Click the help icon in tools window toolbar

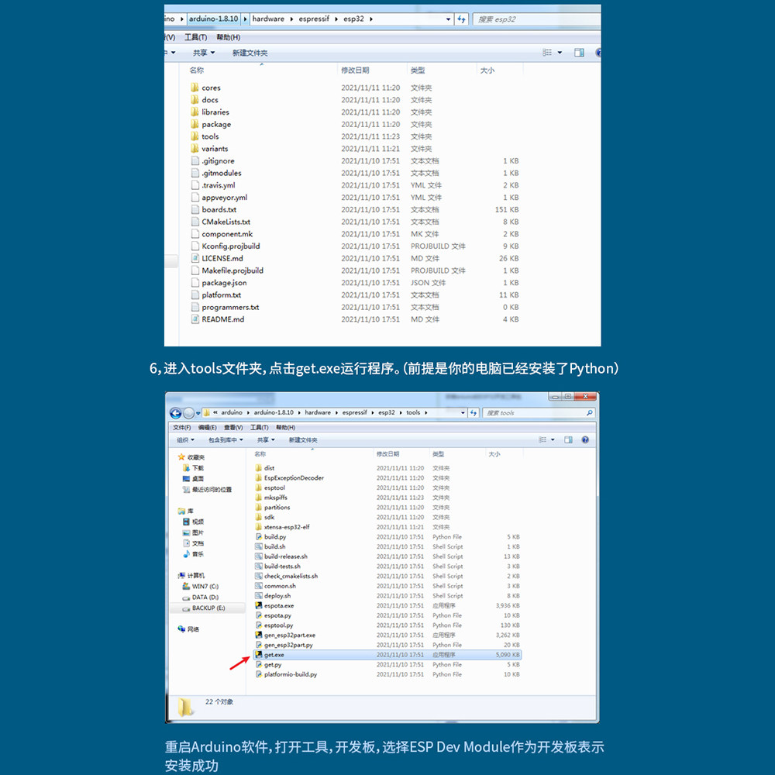click(585, 439)
